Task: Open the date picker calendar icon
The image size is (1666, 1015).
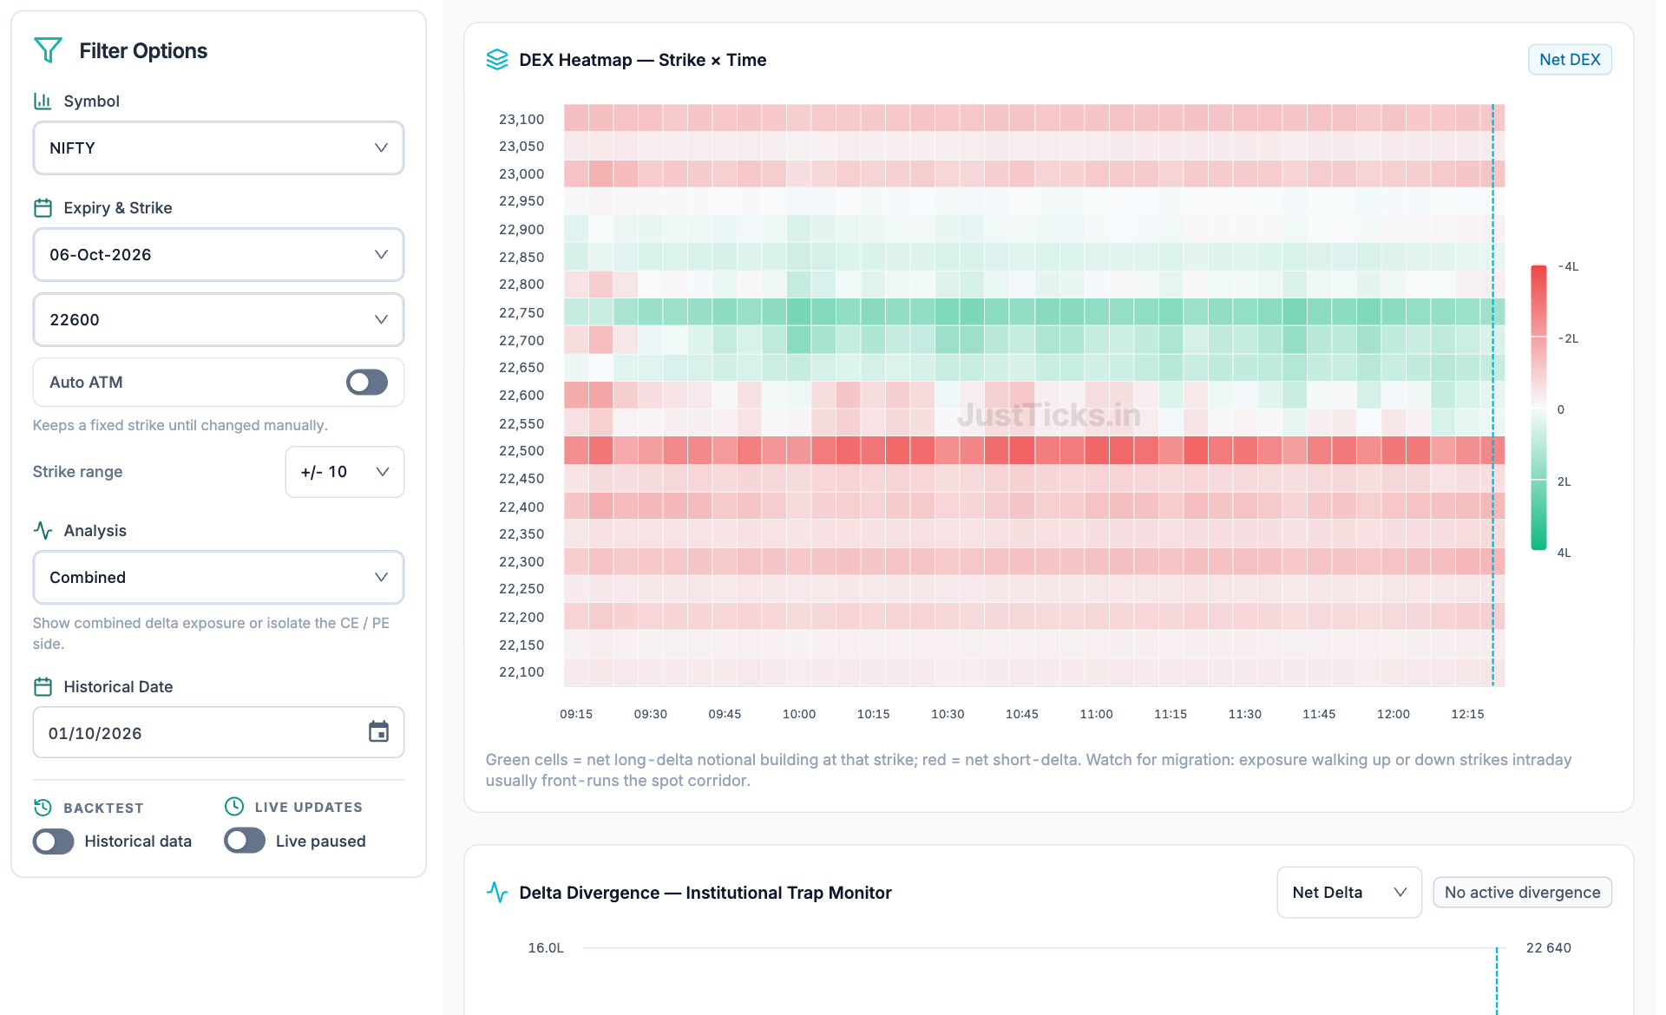Action: coord(378,732)
